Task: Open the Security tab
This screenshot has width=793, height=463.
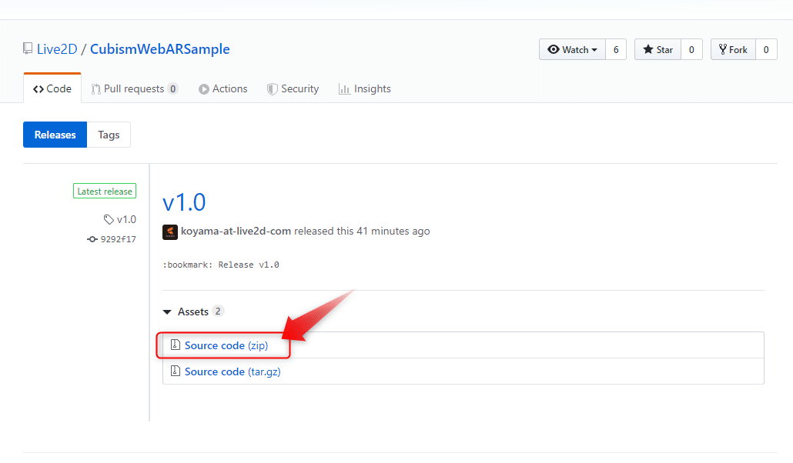Action: (x=293, y=89)
